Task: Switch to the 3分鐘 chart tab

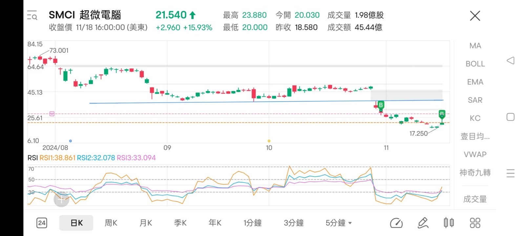Action: tap(294, 223)
